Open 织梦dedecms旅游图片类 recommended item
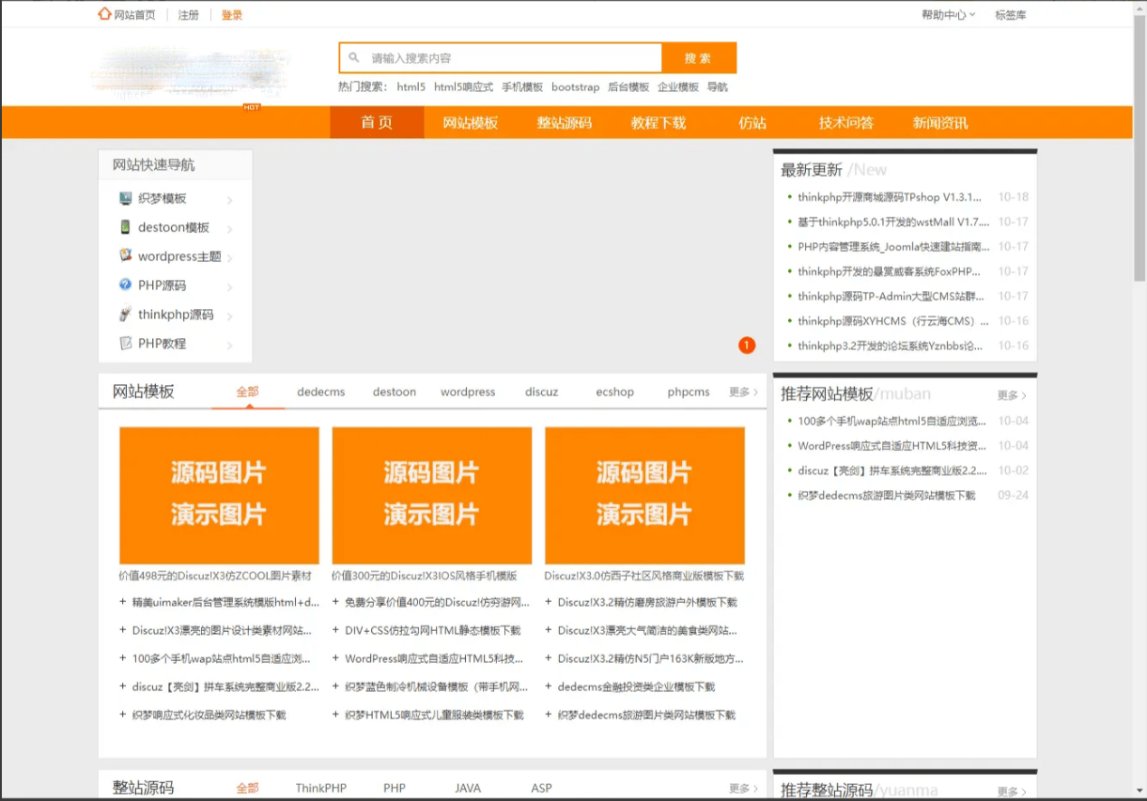This screenshot has height=801, width=1147. (x=887, y=496)
